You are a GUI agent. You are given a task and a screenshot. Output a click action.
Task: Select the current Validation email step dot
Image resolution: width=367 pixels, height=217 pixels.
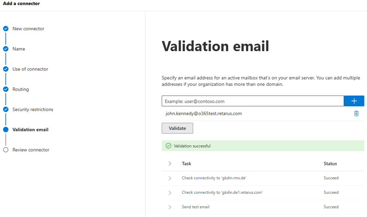(x=6, y=130)
